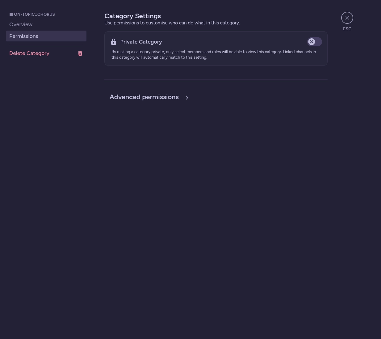Click the trash can icon next to Delete Category
The height and width of the screenshot is (339, 381).
pos(80,53)
